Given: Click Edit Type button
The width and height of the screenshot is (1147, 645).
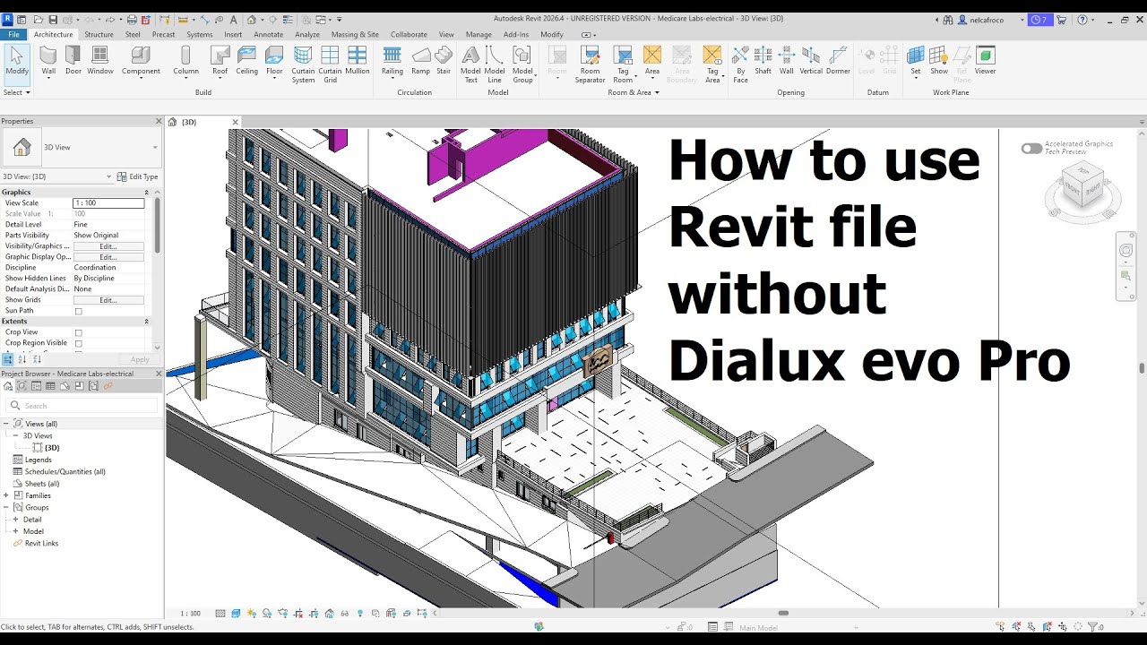Looking at the screenshot, I should [138, 176].
